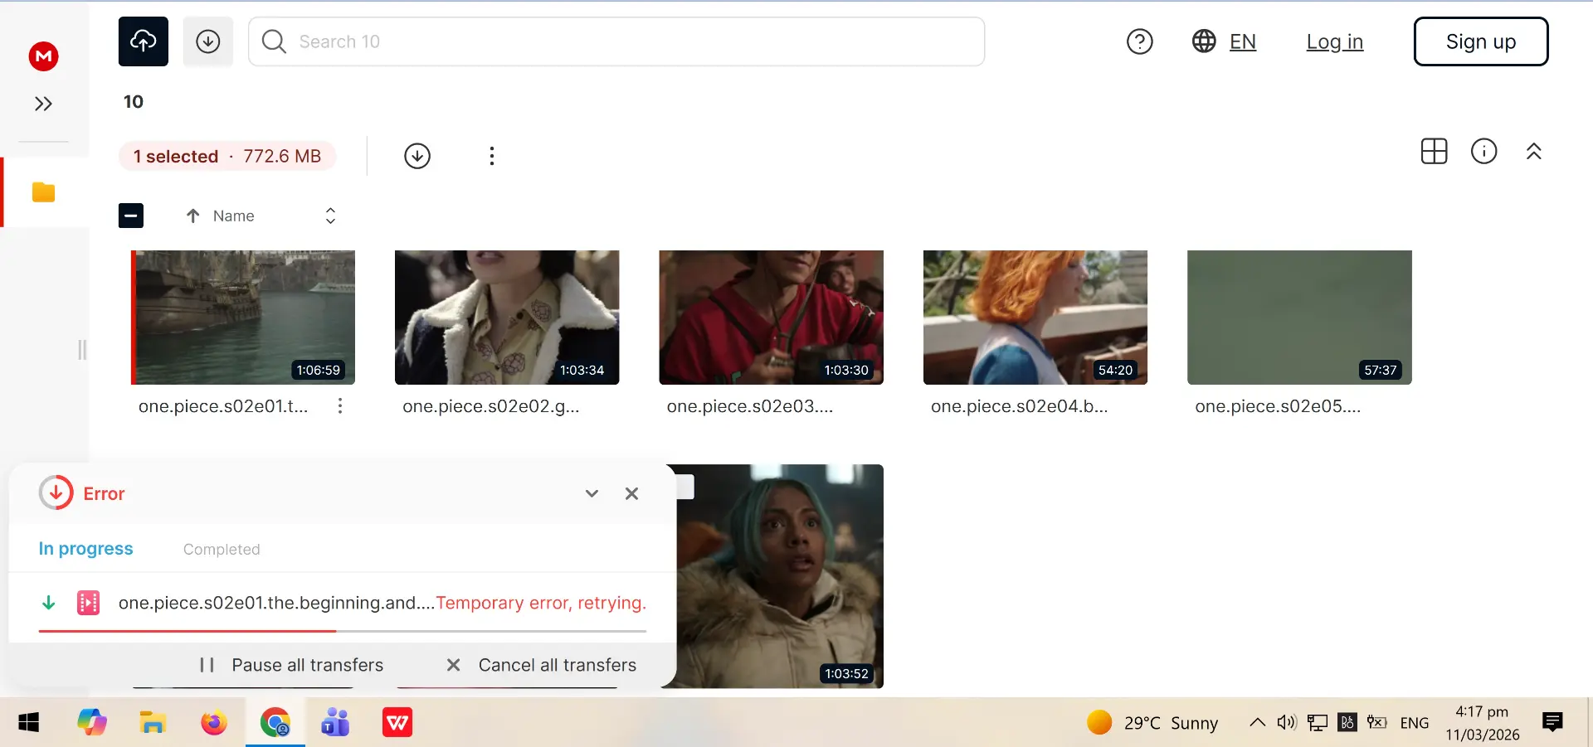Click the one.piece.s02e01 transfer row

pos(342,603)
